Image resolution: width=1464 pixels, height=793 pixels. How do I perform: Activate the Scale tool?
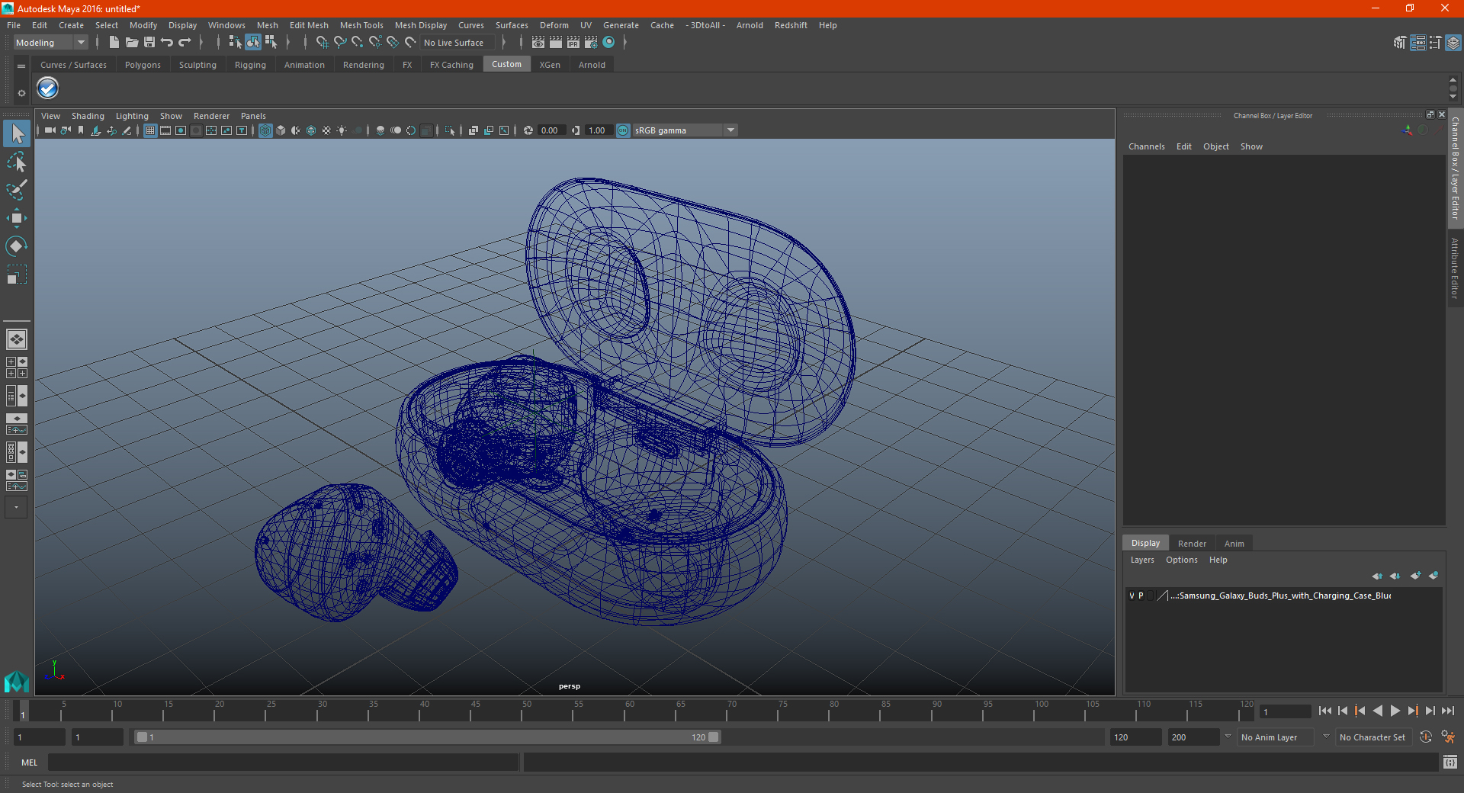pyautogui.click(x=17, y=274)
